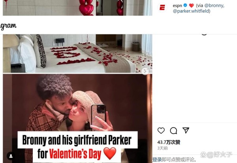Go to Instagram home via the logo

(x=8, y=26)
